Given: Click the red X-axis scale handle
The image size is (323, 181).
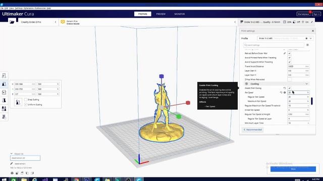Looking at the screenshot, I should click(x=188, y=103).
